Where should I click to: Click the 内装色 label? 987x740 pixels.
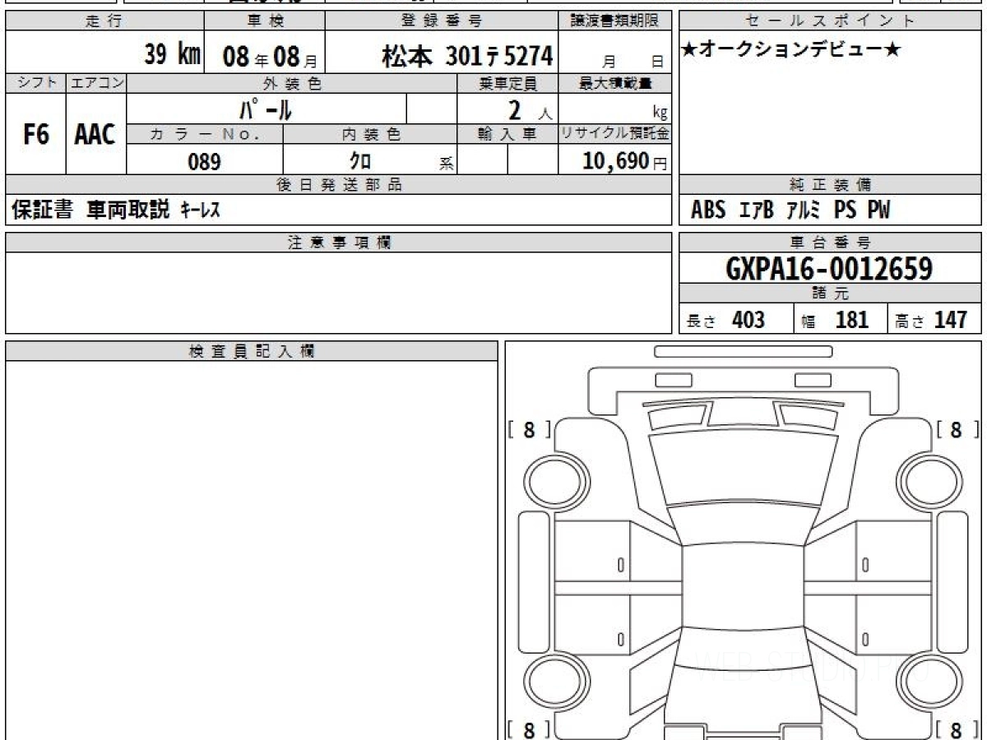(370, 134)
